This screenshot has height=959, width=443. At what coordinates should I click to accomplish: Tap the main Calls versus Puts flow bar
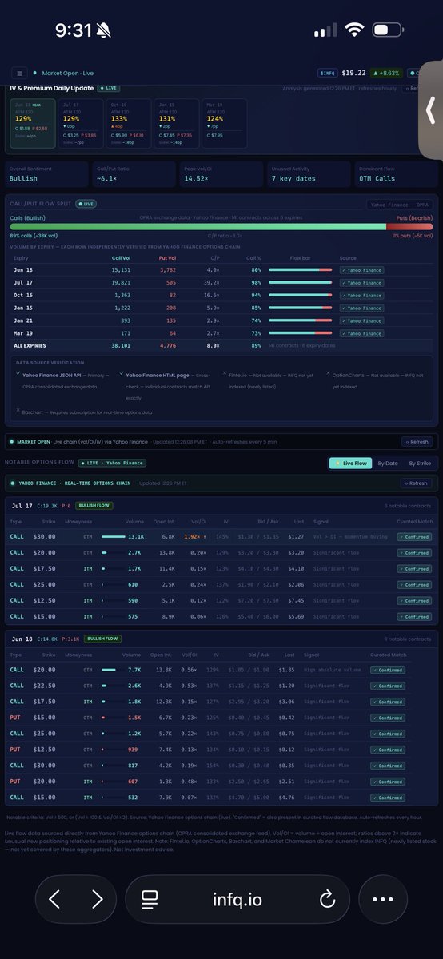click(x=221, y=226)
